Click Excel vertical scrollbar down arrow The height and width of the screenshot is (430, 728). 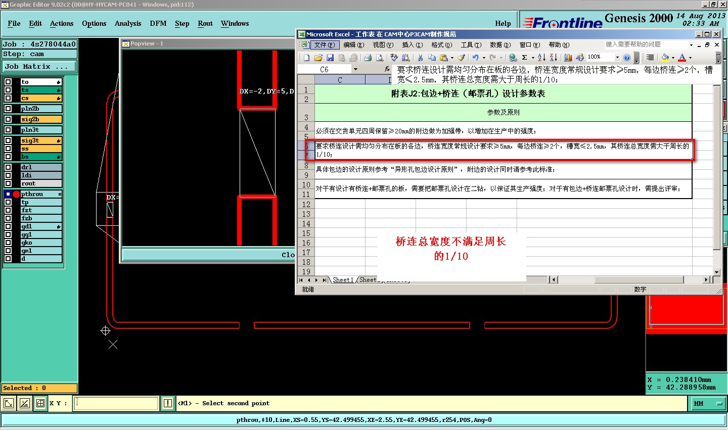(x=716, y=272)
